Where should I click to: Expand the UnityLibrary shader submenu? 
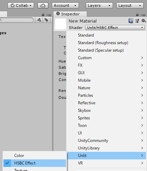pos(106,148)
